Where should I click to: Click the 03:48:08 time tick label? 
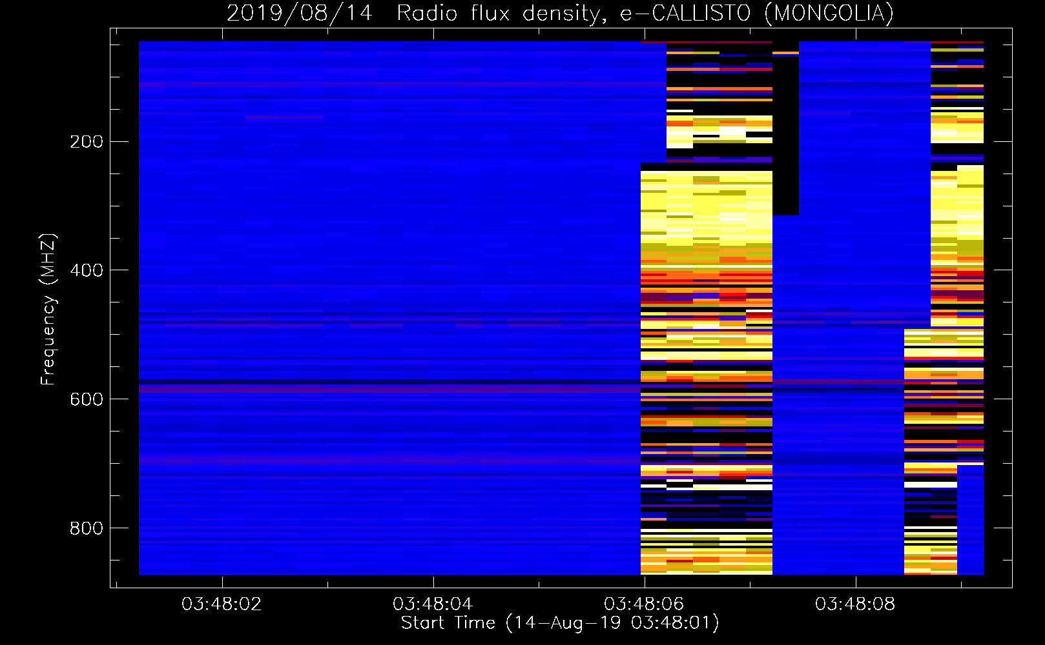855,604
